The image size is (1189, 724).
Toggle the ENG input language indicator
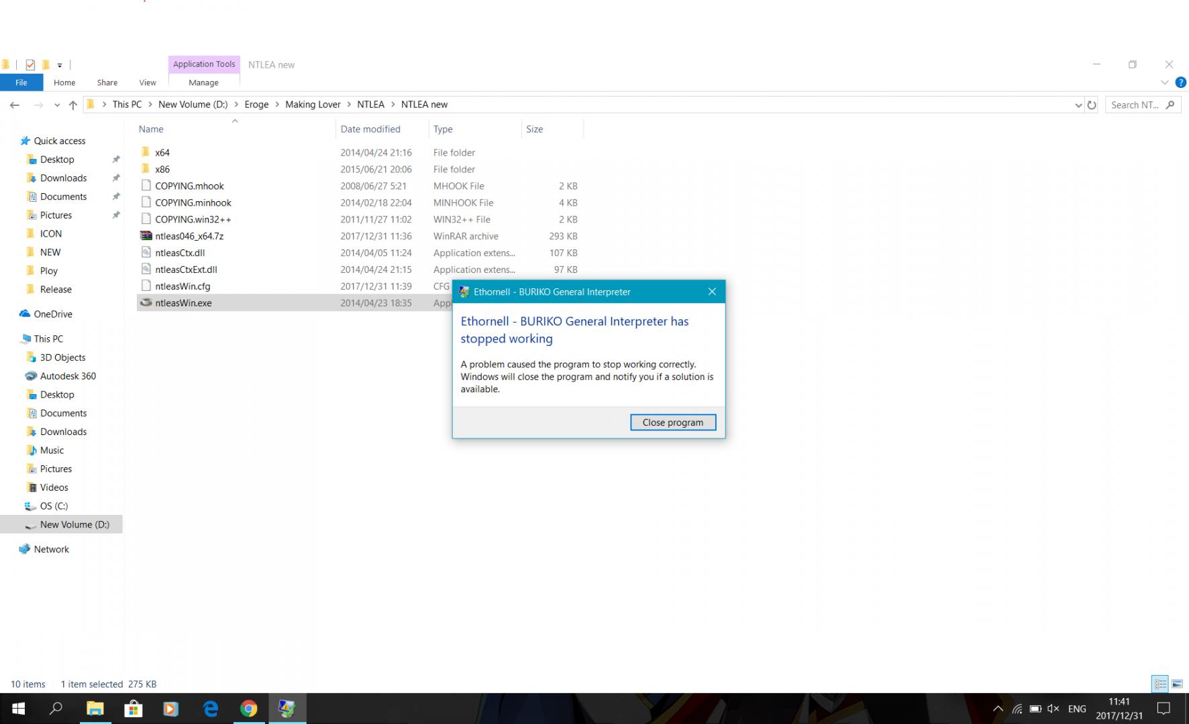[1076, 709]
